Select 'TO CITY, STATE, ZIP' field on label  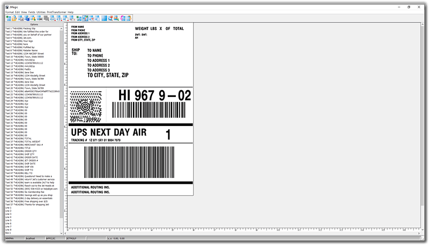point(108,75)
